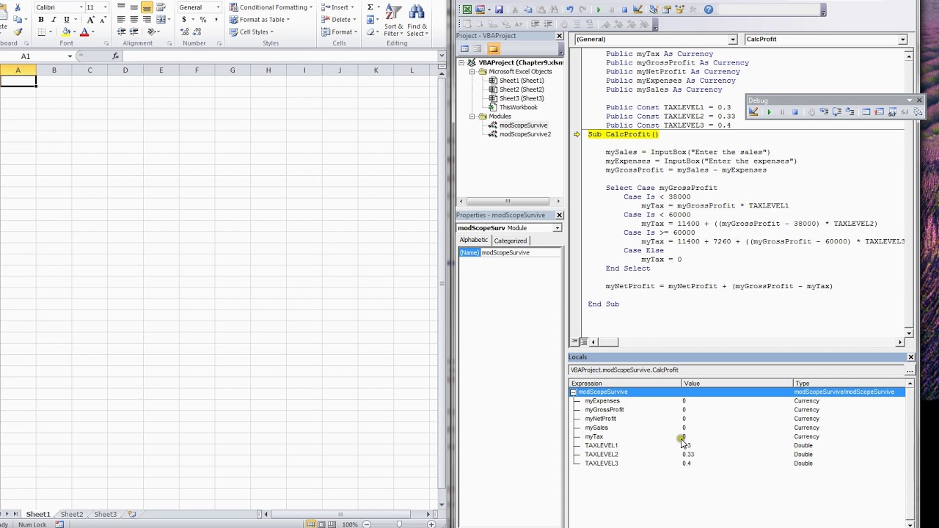939x528 pixels.
Task: Open Immediate Window icon on Debug toolbar
Action: coord(879,111)
